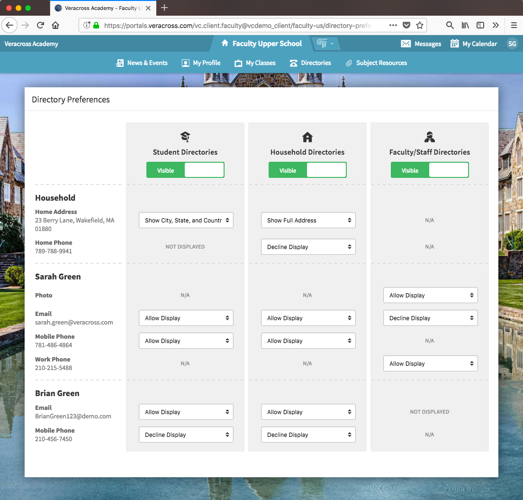The image size is (523, 500).
Task: Click the Messages envelope icon
Action: pyautogui.click(x=406, y=43)
